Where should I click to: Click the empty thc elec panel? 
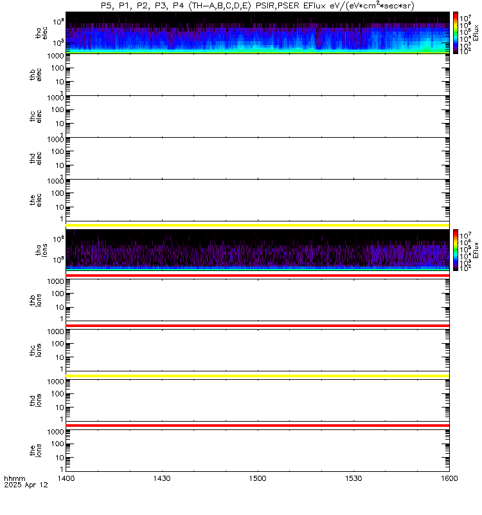(x=258, y=117)
